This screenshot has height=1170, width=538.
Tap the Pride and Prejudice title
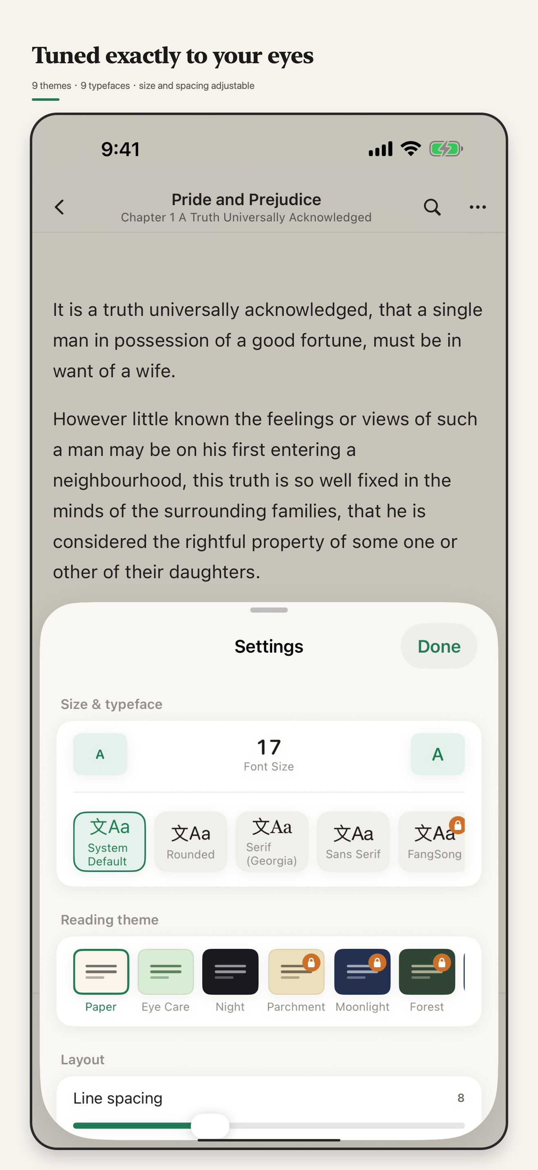[x=246, y=199]
